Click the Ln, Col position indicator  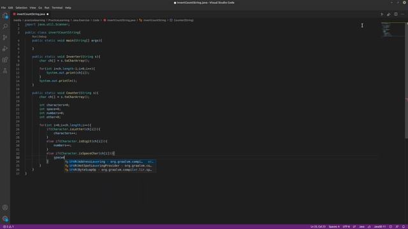tap(318, 226)
